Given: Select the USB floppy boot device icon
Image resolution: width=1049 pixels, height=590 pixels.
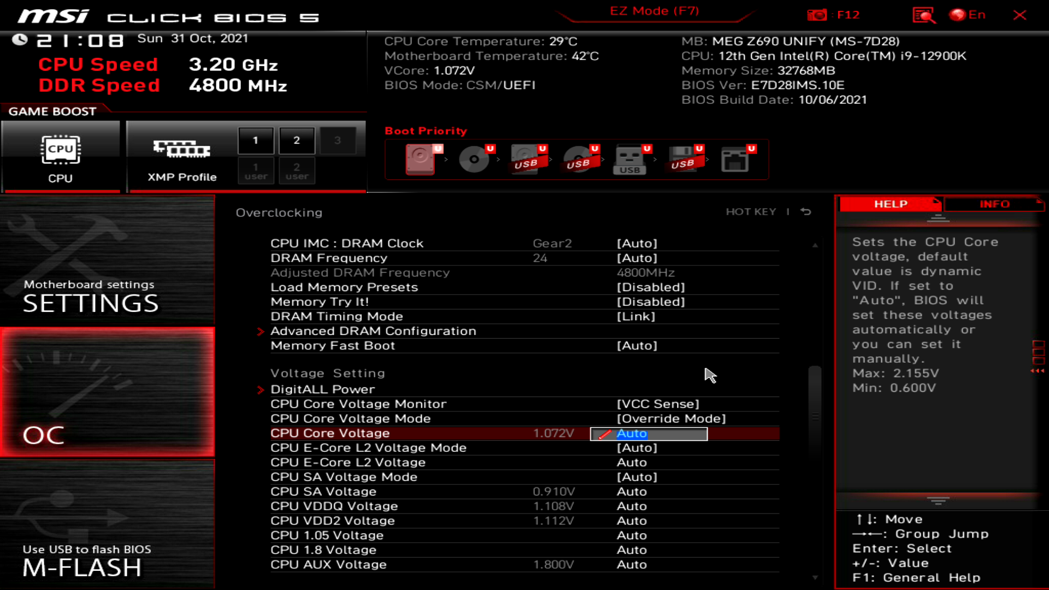Looking at the screenshot, I should pos(685,159).
